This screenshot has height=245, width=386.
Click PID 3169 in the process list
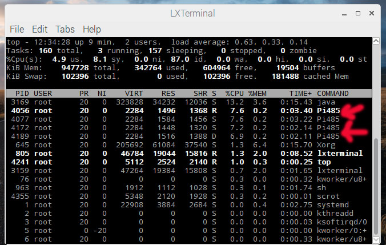click(20, 102)
